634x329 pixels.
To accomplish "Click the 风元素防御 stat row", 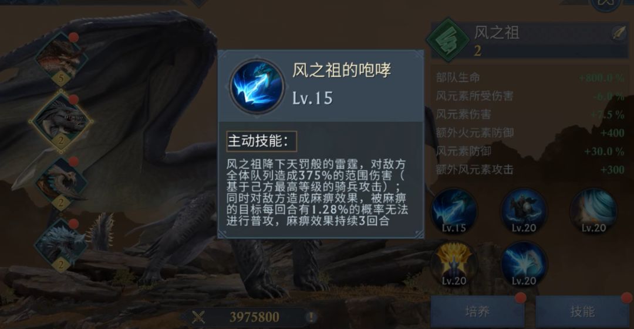I will [530, 151].
